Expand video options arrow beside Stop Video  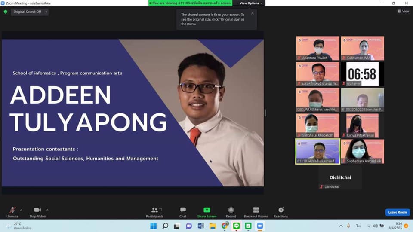pos(47,210)
